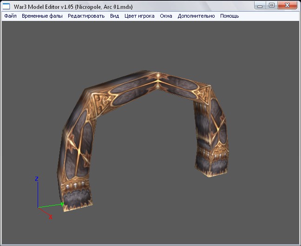
Task: Open the Редактировать menu
Action: (x=86, y=16)
